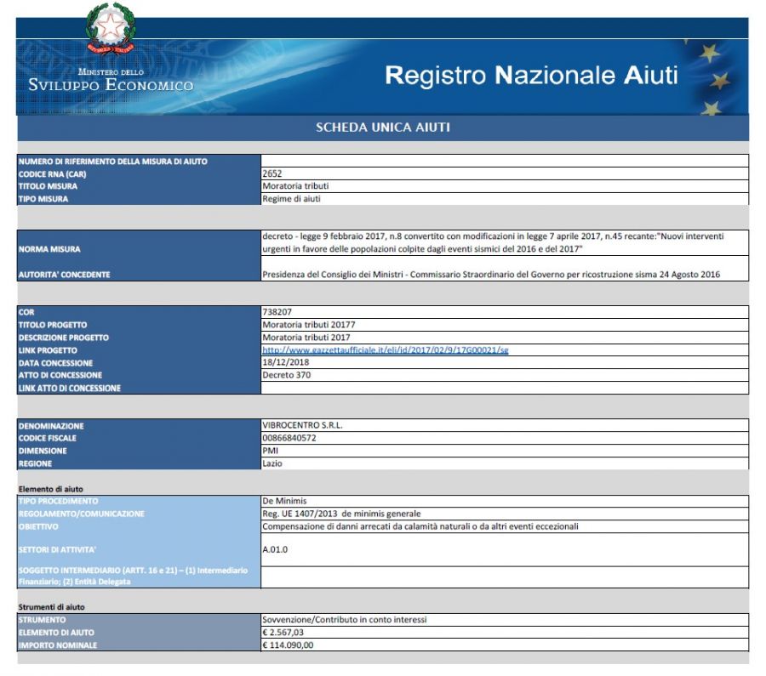766x676 pixels.
Task: Select the value "Decreto 370"
Action: (x=286, y=375)
